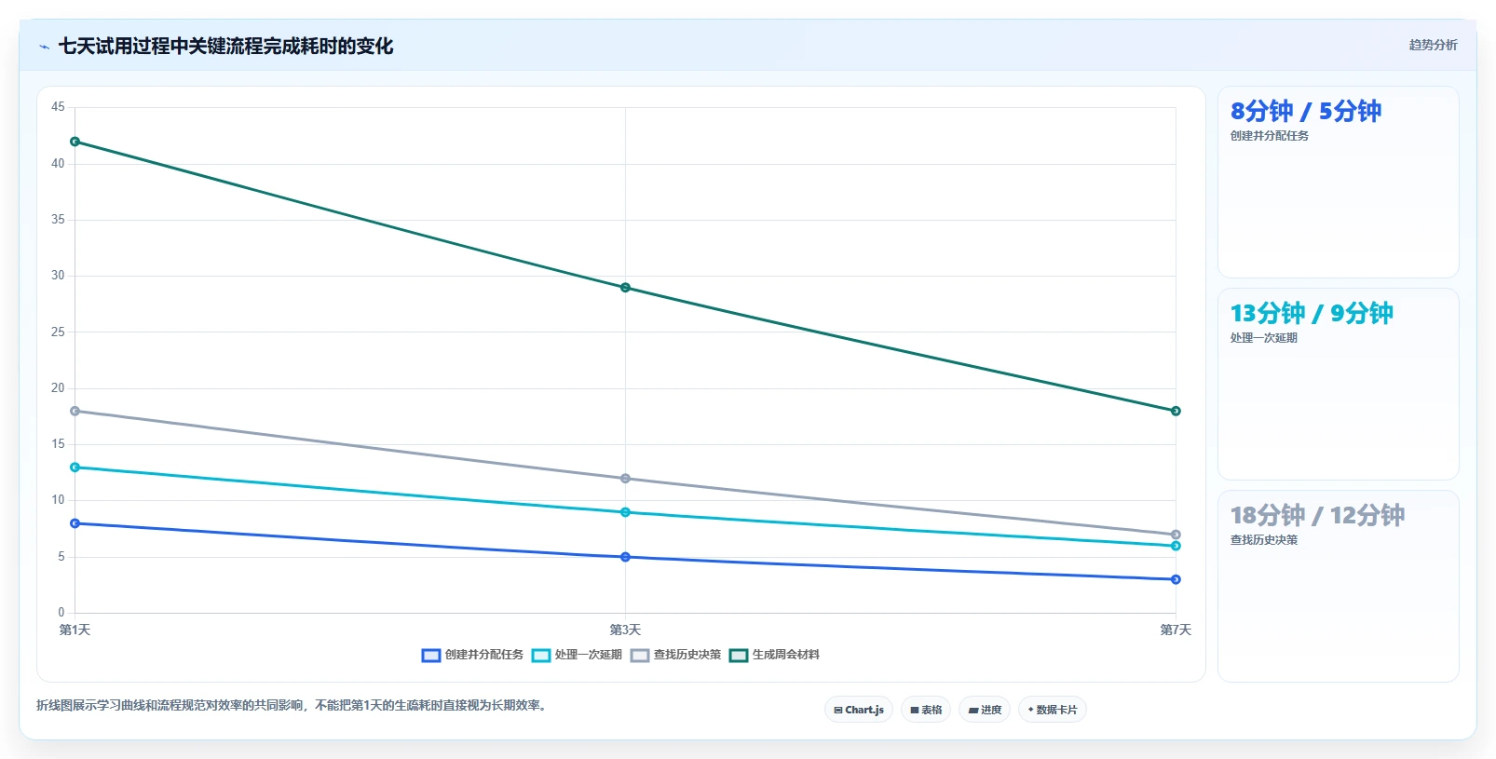The image size is (1496, 759).
Task: Click the green 生成周会材料 legend color box
Action: 738,656
